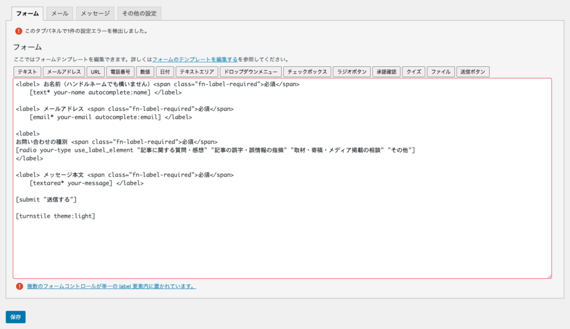The image size is (570, 329).
Task: Select the フォーム tab
Action: [27, 13]
